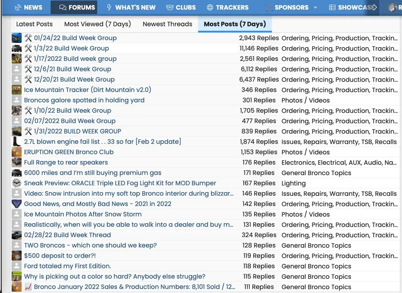Click tools prefix icon on 12/20/21 Build Week Group
The height and width of the screenshot is (293, 402).
[28, 79]
